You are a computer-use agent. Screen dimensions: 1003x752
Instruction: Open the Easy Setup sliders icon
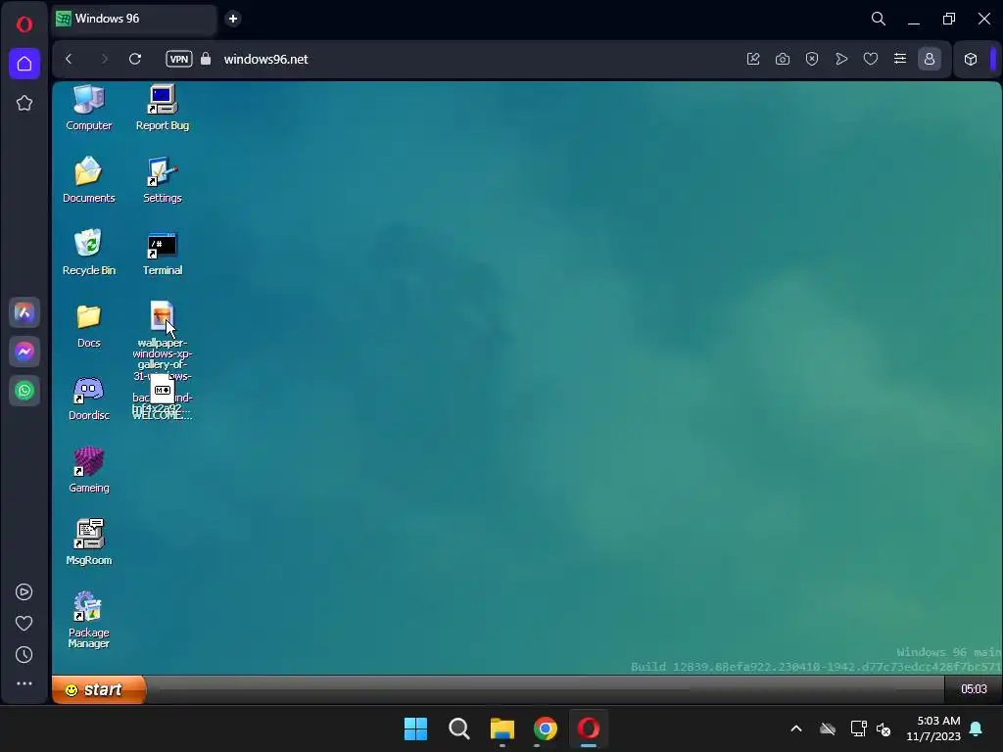pyautogui.click(x=900, y=59)
